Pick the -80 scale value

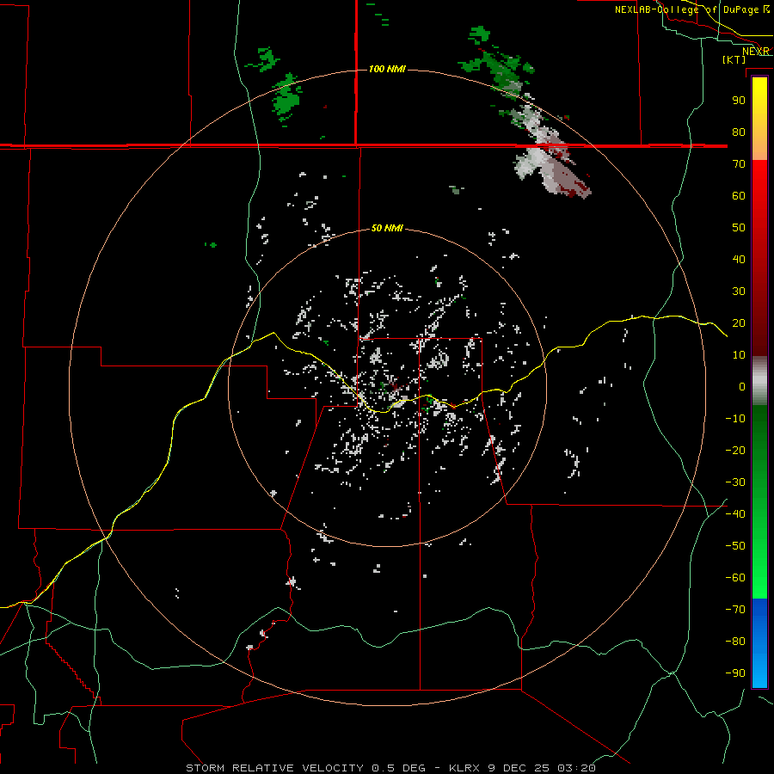(x=735, y=642)
